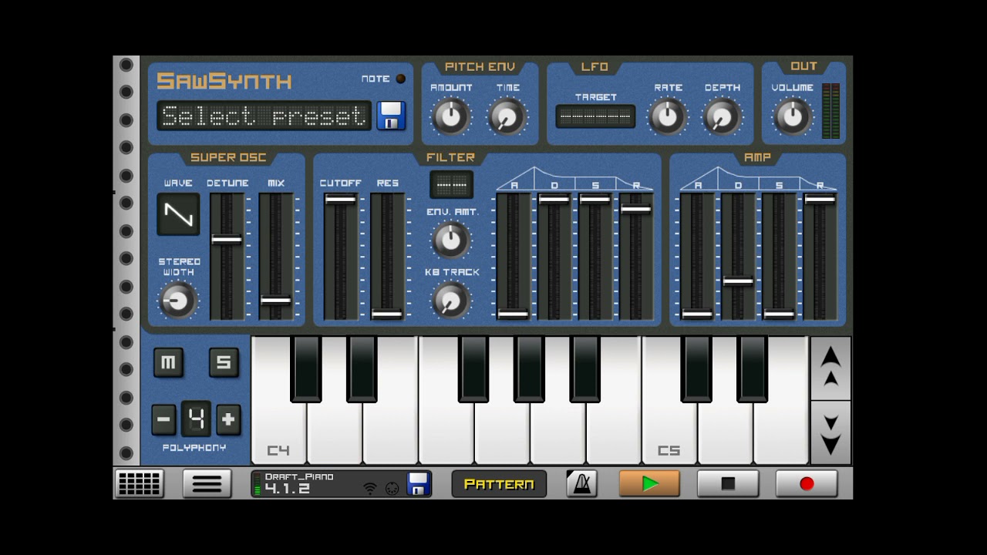Play the black key right of C5
This screenshot has height=555, width=987.
[696, 368]
